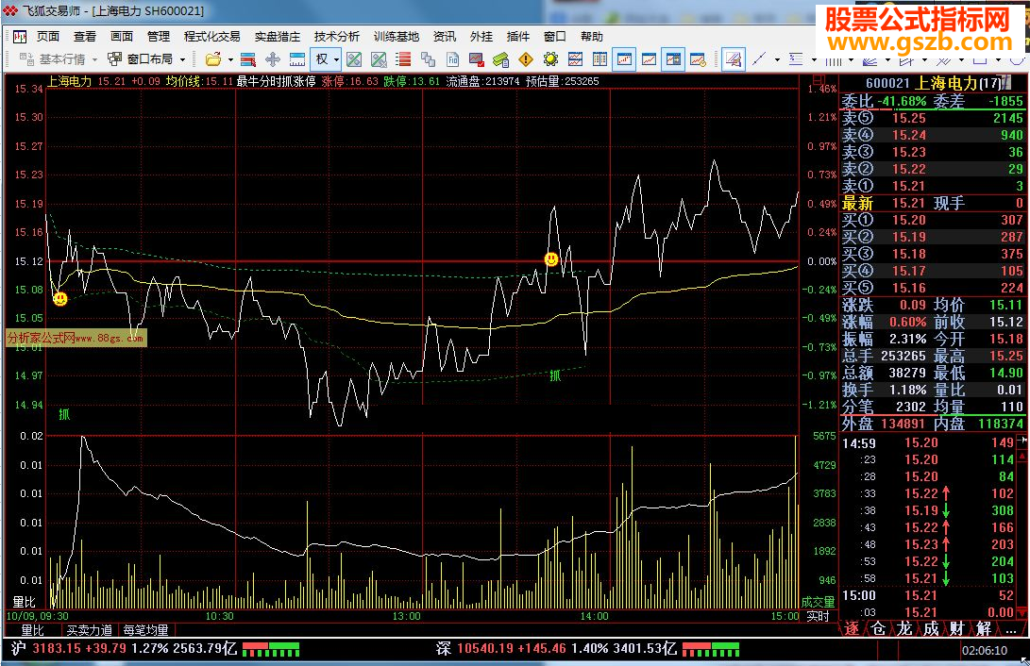Click the 实时 label below chart
The image size is (1030, 666).
(x=818, y=616)
